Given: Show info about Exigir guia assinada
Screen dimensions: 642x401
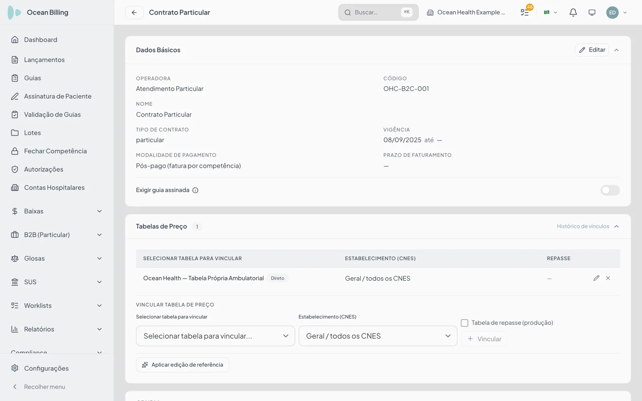Looking at the screenshot, I should 195,190.
